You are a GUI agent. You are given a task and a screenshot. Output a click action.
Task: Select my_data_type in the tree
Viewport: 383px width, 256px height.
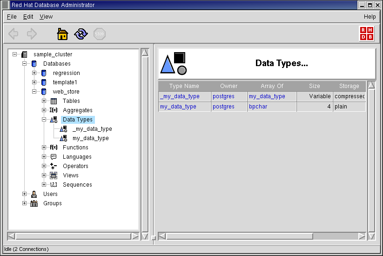click(90, 138)
